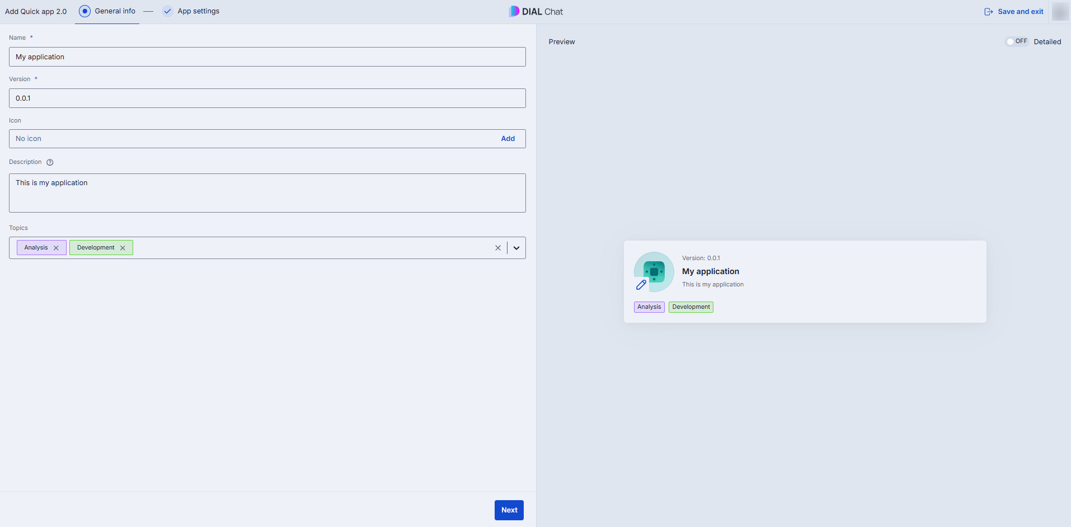
Task: Click the pencil edit icon on app preview
Action: [641, 285]
